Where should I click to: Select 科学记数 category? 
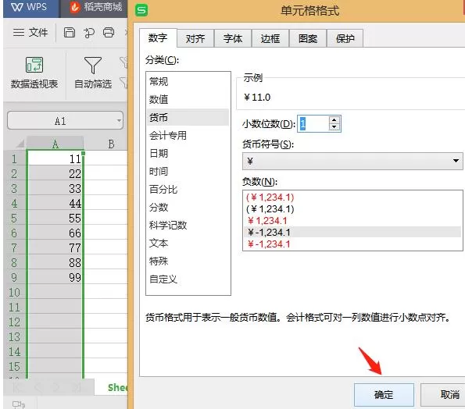188,225
